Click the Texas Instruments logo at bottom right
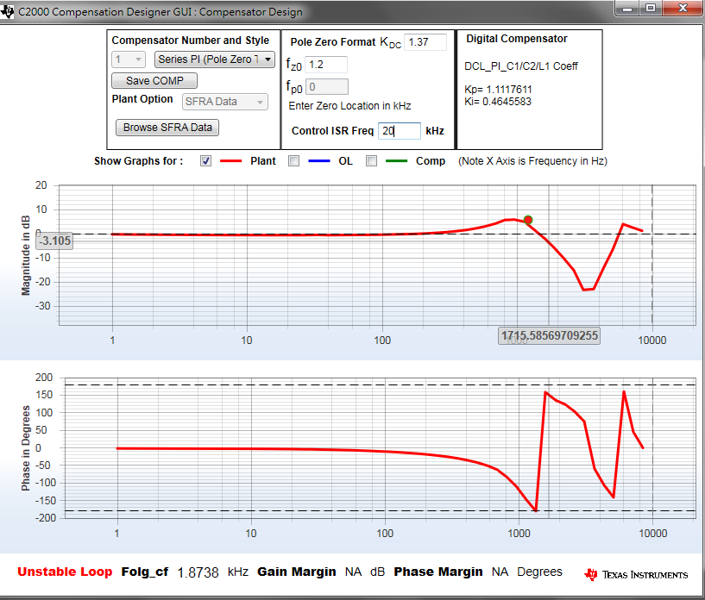This screenshot has height=600, width=705. [636, 574]
